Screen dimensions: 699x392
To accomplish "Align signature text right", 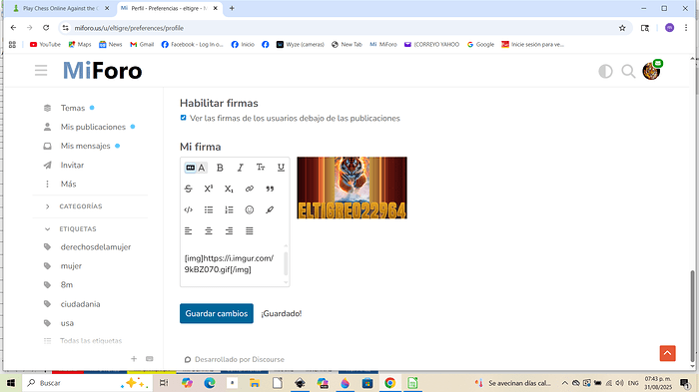I will (229, 230).
